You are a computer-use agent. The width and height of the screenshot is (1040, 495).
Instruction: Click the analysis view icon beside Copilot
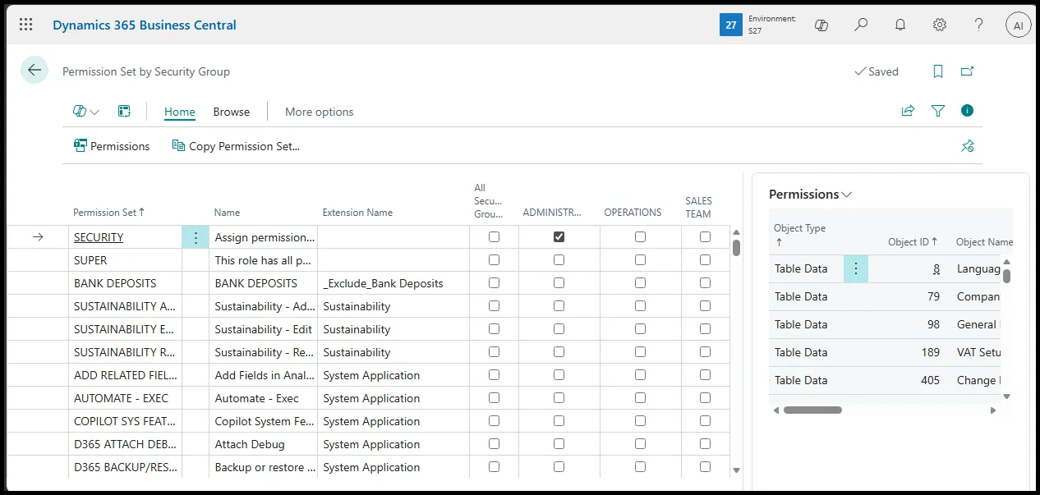[x=124, y=112]
